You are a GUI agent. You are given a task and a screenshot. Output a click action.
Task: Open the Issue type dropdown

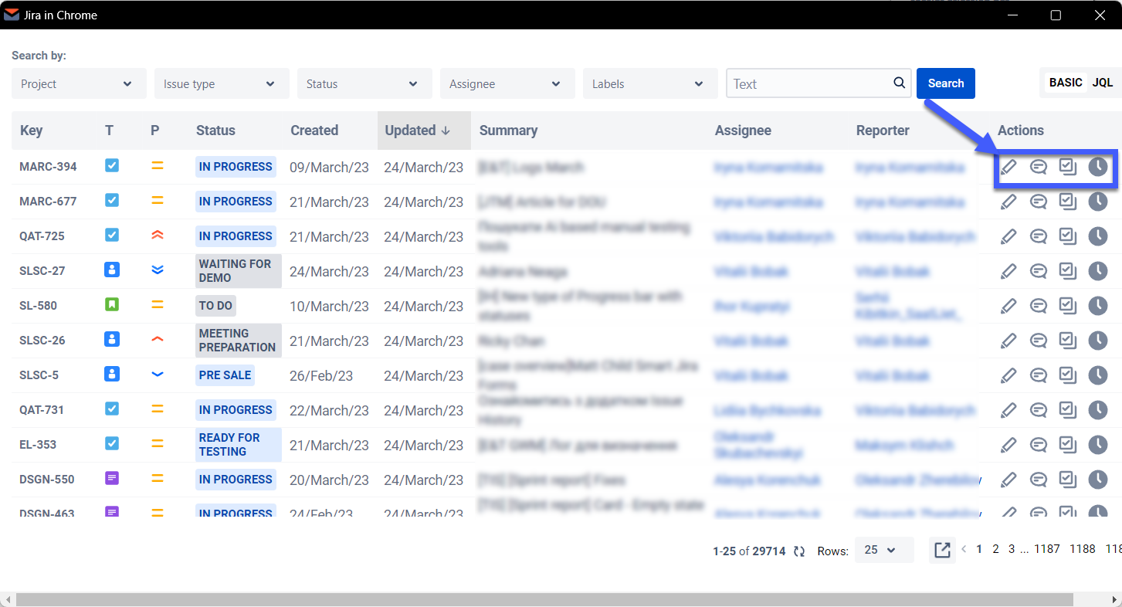(222, 83)
